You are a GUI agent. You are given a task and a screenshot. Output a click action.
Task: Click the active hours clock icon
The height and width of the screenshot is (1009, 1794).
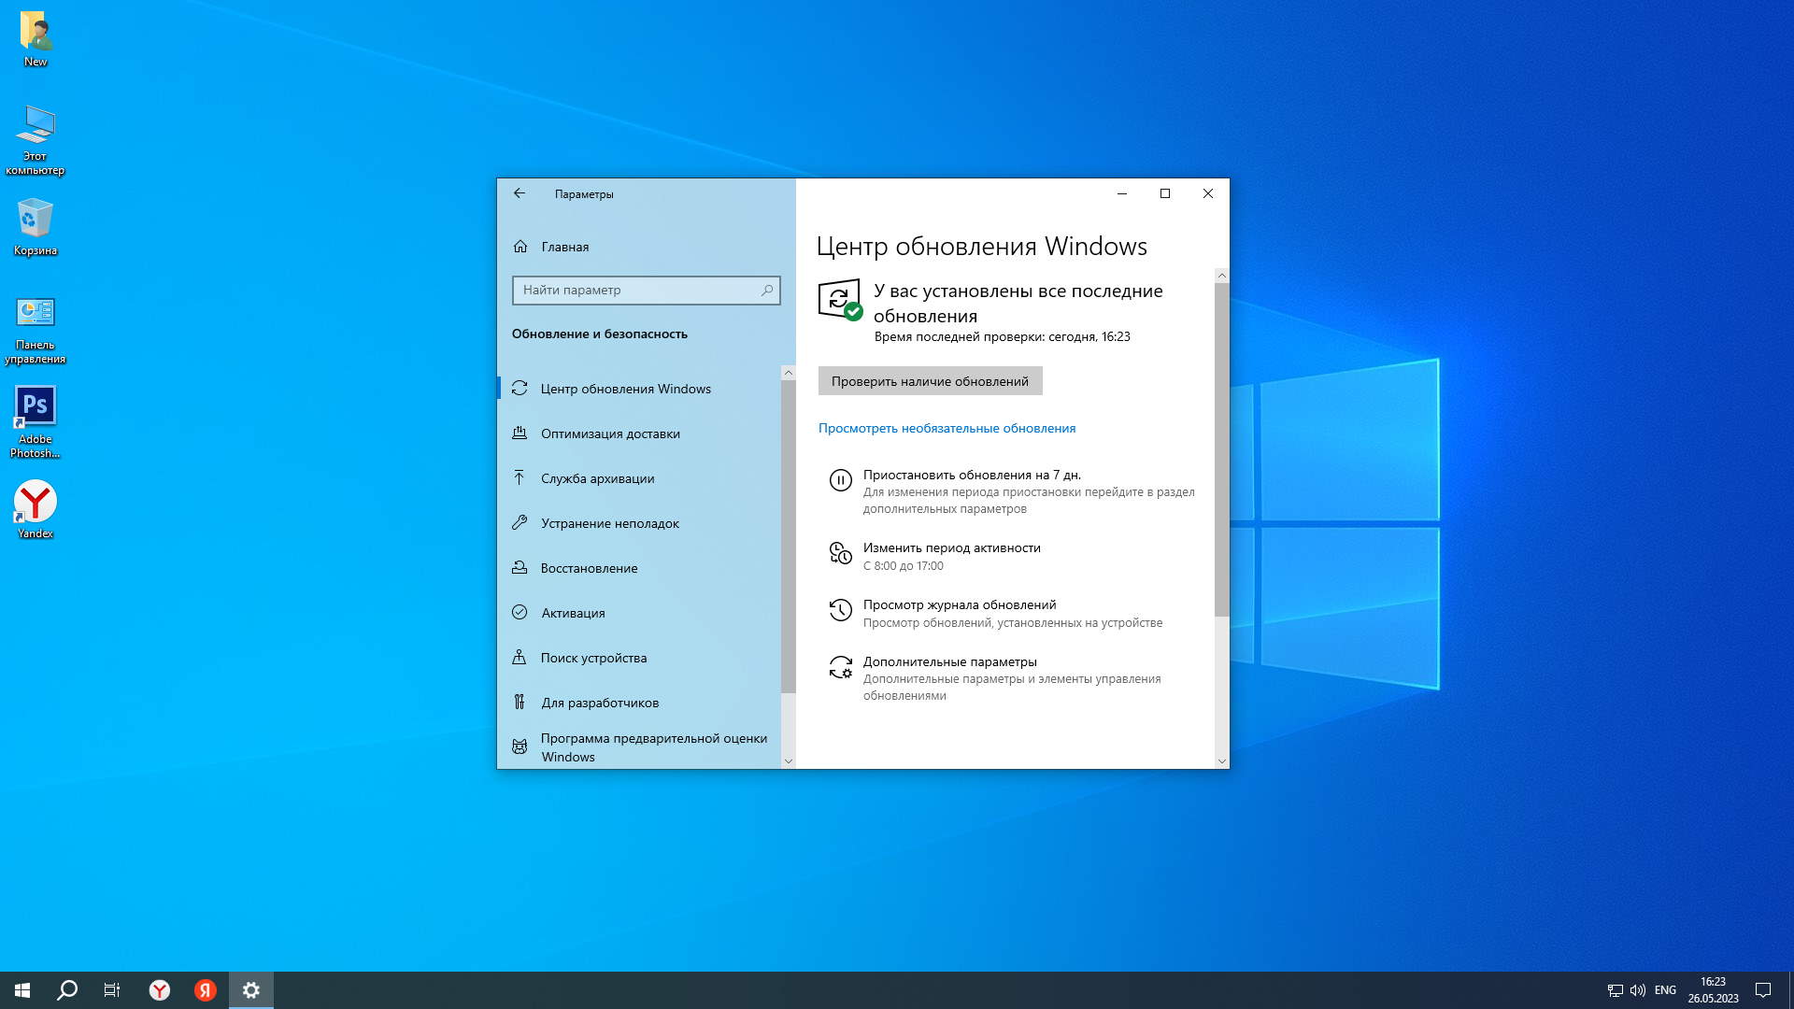tap(840, 554)
